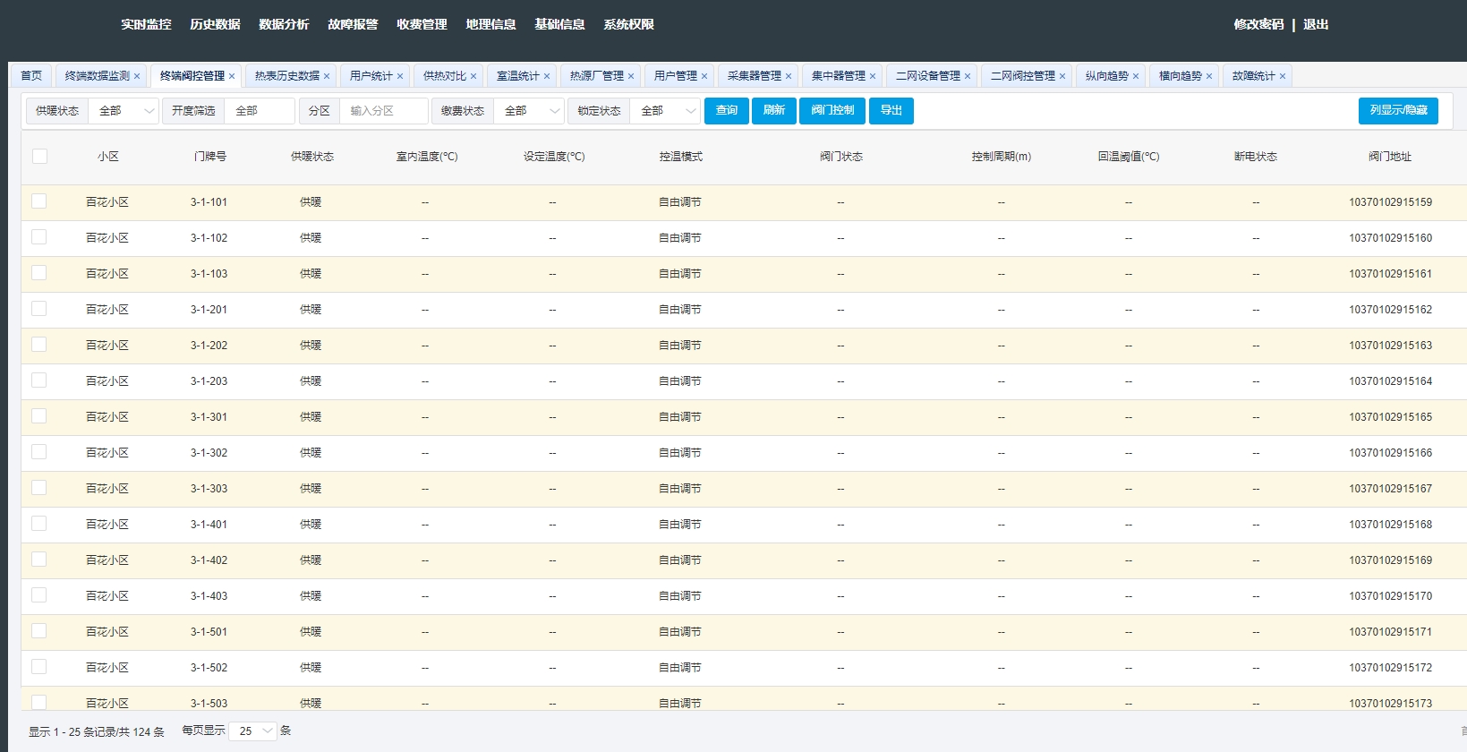Check the row checkbox for 3-1-201

(x=39, y=309)
